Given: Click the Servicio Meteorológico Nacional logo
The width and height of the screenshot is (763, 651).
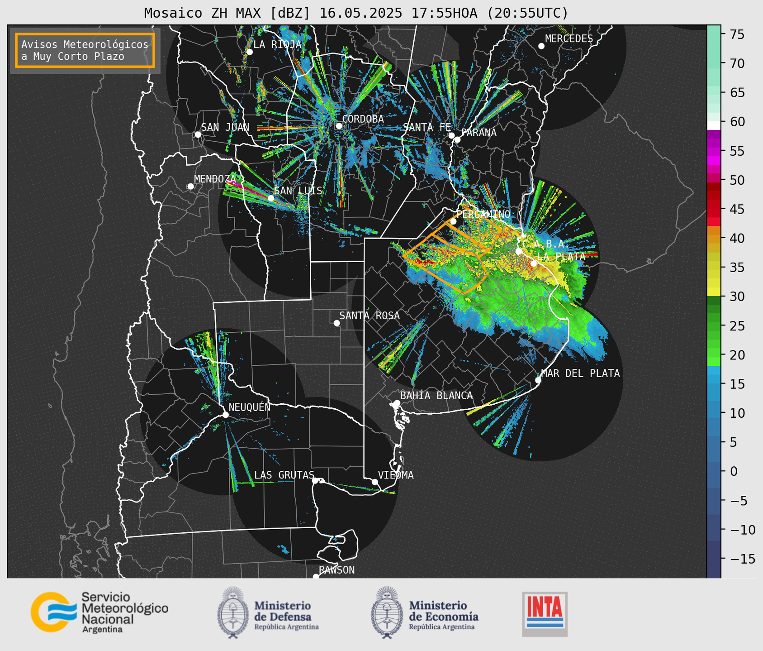Looking at the screenshot, I should (x=99, y=612).
